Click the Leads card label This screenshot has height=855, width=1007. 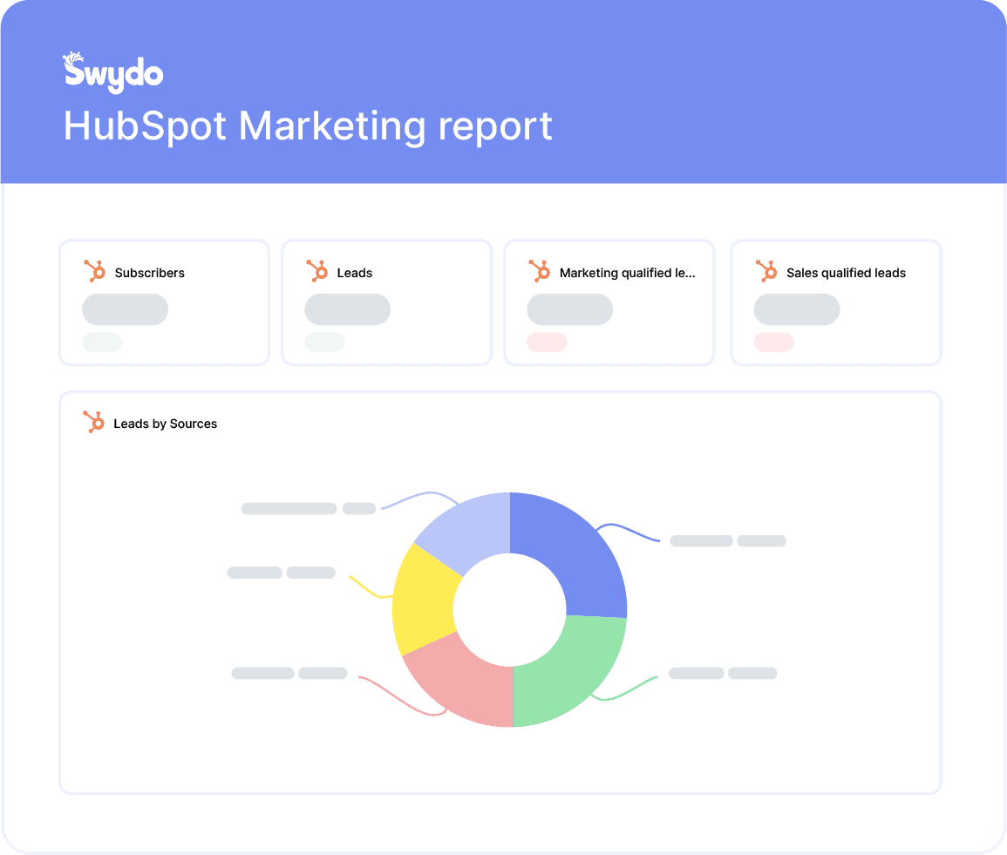point(355,273)
